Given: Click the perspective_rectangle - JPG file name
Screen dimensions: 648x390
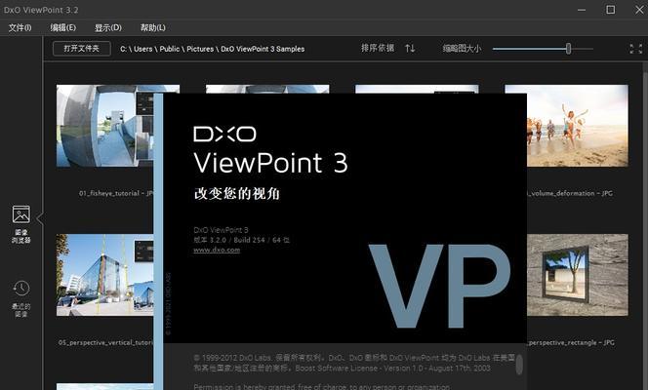Looking at the screenshot, I should pyautogui.click(x=571, y=342).
